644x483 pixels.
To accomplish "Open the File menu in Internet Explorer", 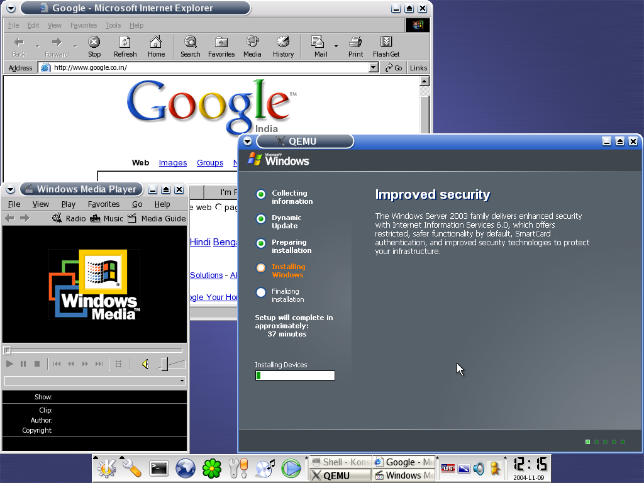I will 14,25.
